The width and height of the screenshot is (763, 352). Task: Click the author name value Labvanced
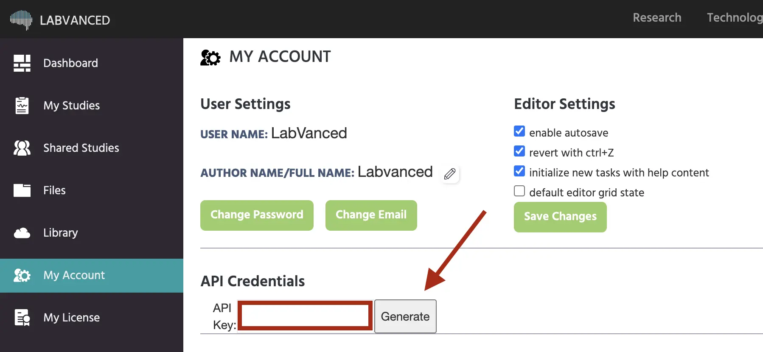coord(395,172)
